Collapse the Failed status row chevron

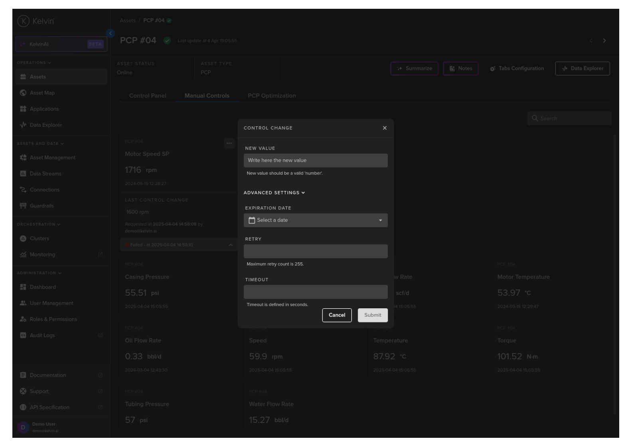click(231, 245)
